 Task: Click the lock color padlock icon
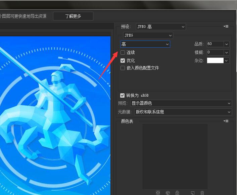click(177, 193)
